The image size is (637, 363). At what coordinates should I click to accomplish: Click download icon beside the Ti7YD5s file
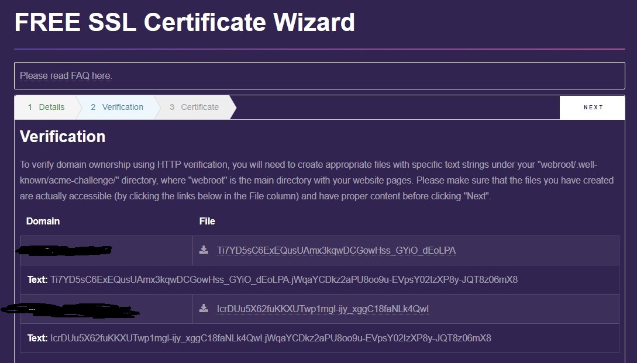click(204, 250)
